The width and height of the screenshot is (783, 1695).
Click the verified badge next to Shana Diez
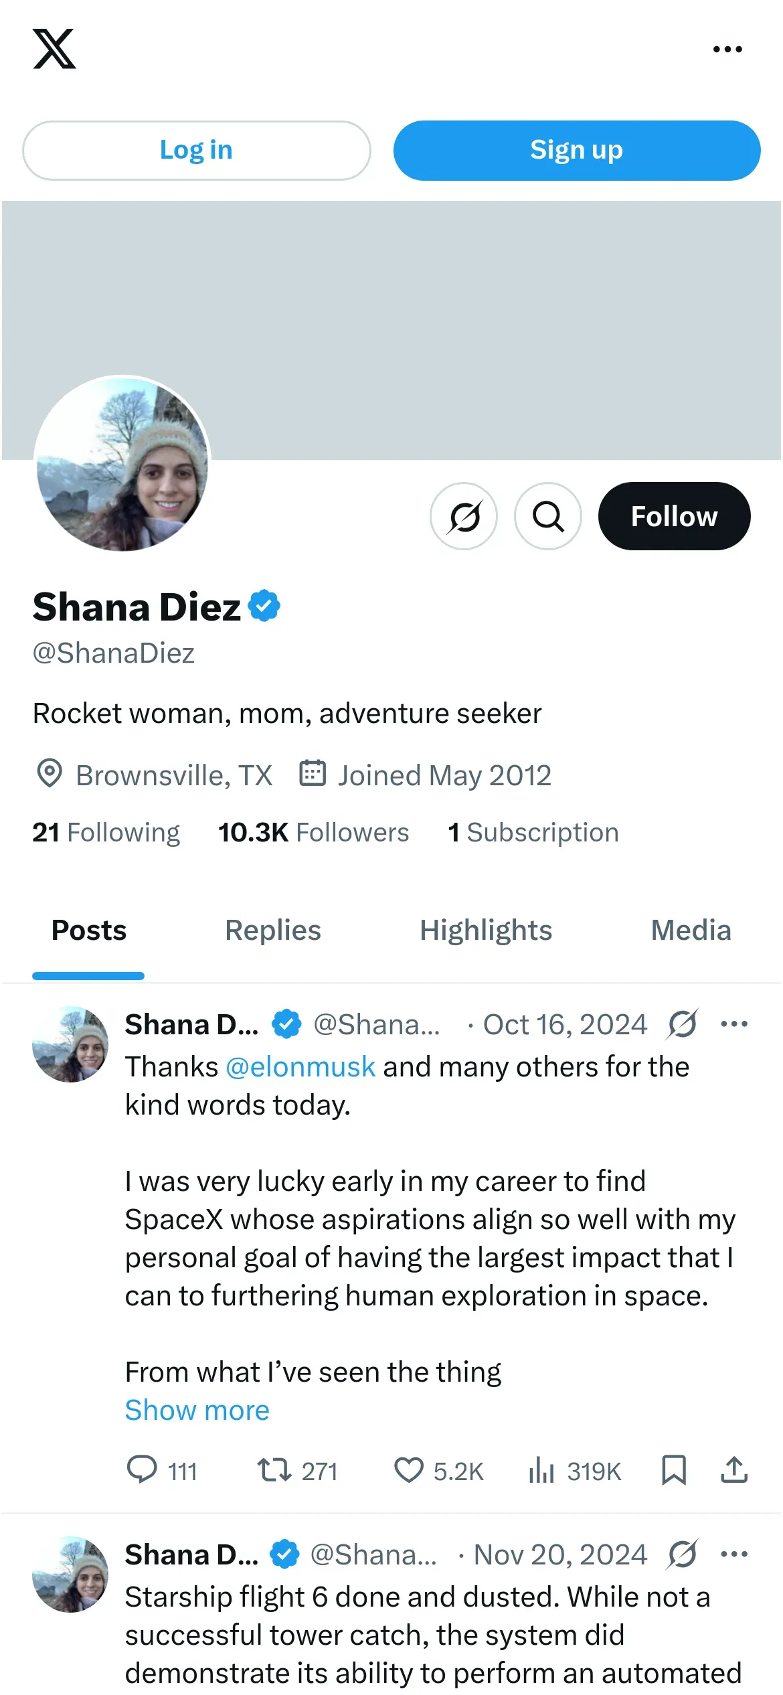(x=264, y=606)
